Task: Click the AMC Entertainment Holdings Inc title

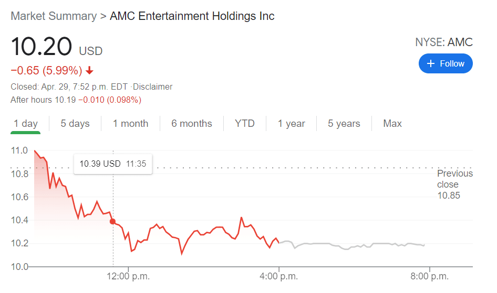Action: click(x=192, y=16)
